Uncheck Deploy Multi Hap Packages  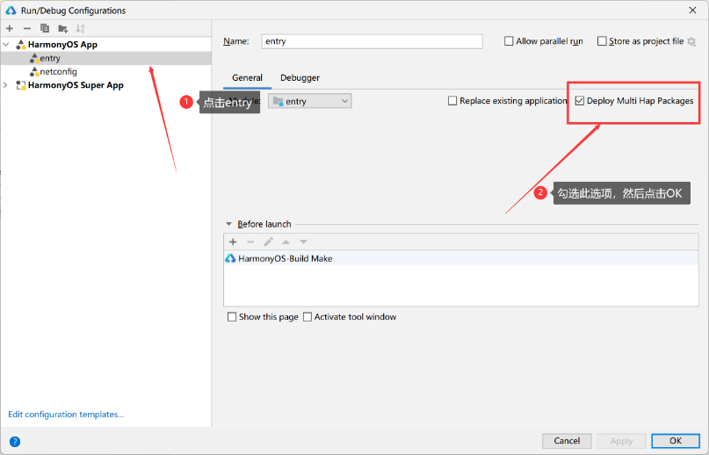(x=580, y=101)
